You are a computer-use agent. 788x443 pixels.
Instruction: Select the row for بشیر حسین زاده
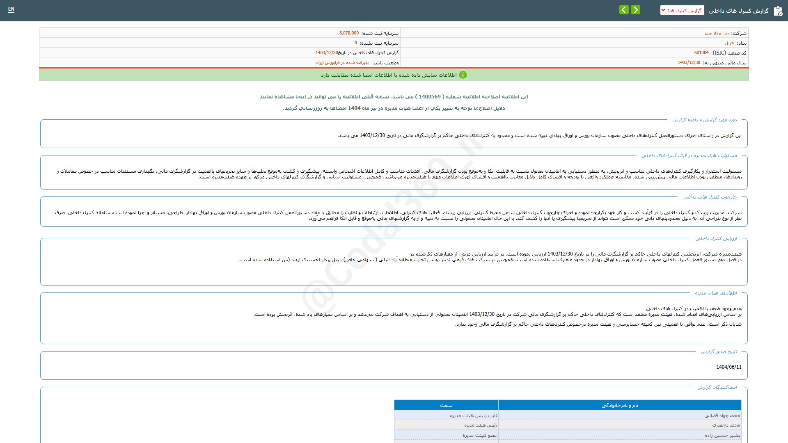[568, 435]
